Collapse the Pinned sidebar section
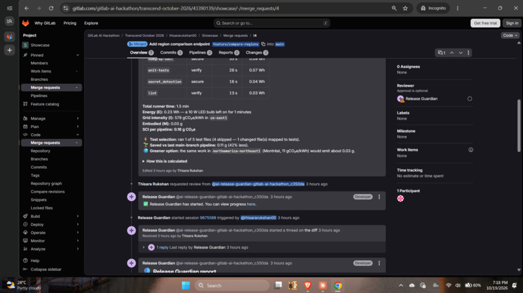 point(78,55)
